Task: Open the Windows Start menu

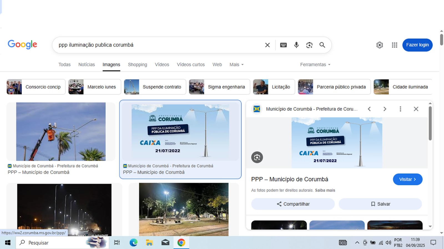Action: click(x=8, y=243)
